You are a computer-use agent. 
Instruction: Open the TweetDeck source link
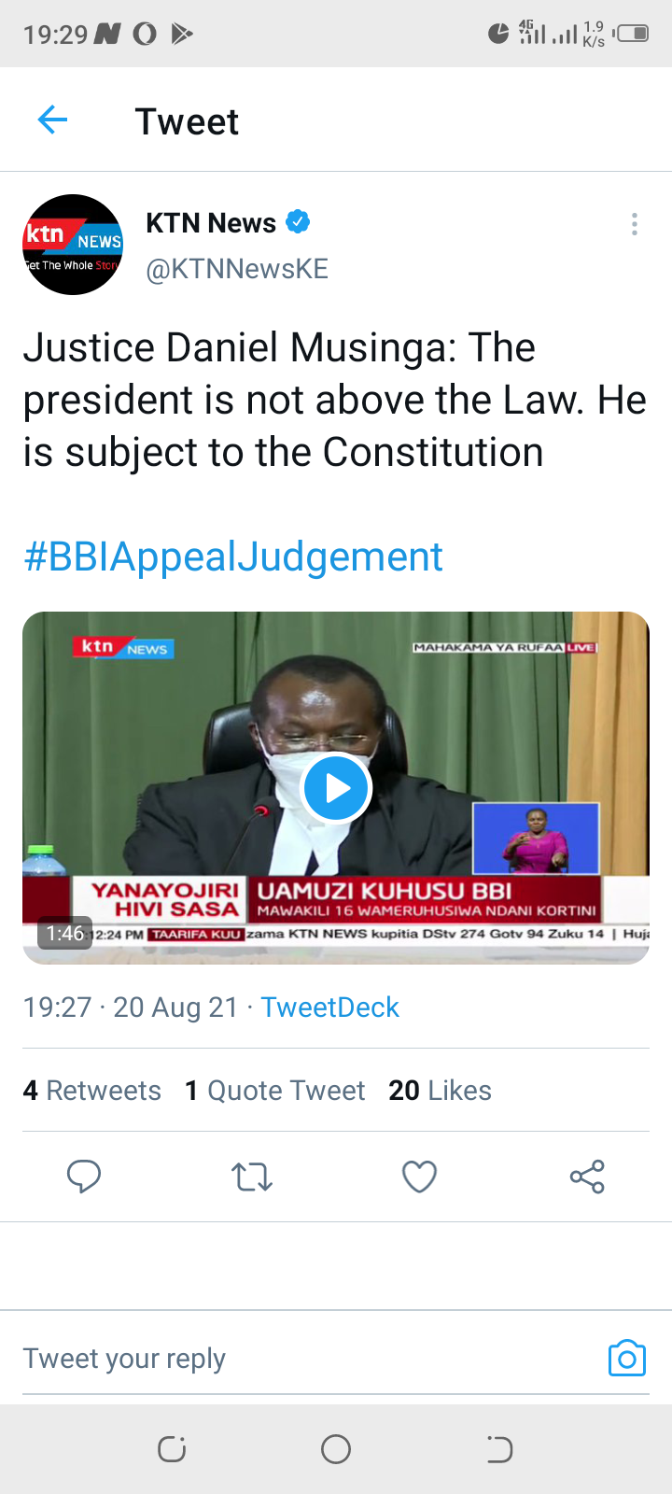(329, 1008)
